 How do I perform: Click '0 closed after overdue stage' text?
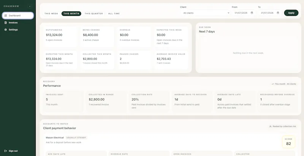point(275,105)
